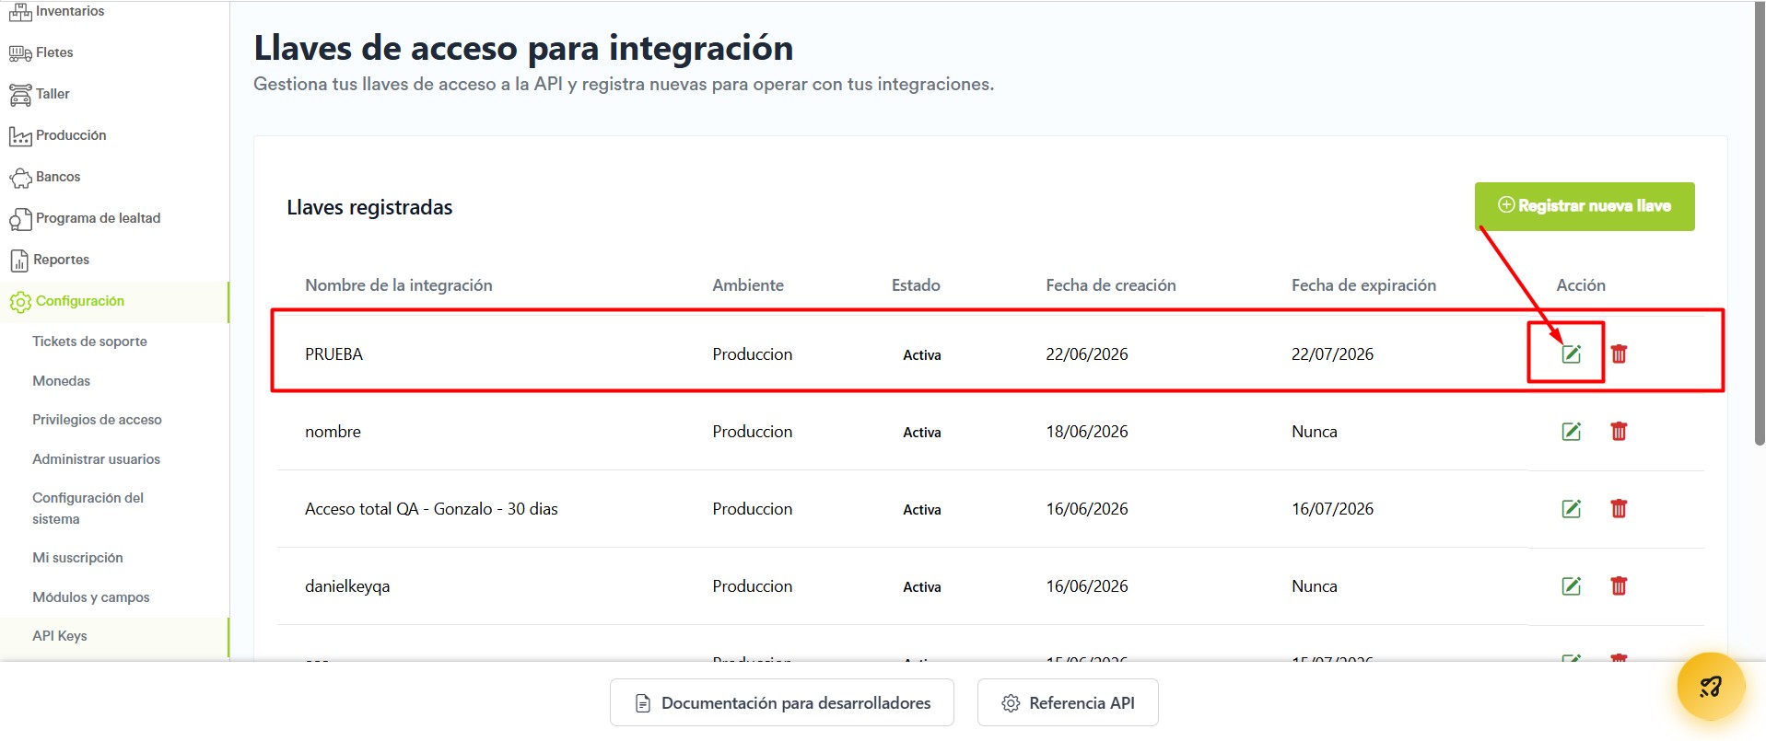Click the Fecha de expiración column header

(x=1363, y=285)
